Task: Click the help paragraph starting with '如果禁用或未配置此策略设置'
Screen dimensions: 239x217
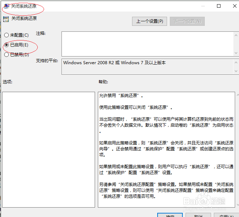Action: point(166,170)
